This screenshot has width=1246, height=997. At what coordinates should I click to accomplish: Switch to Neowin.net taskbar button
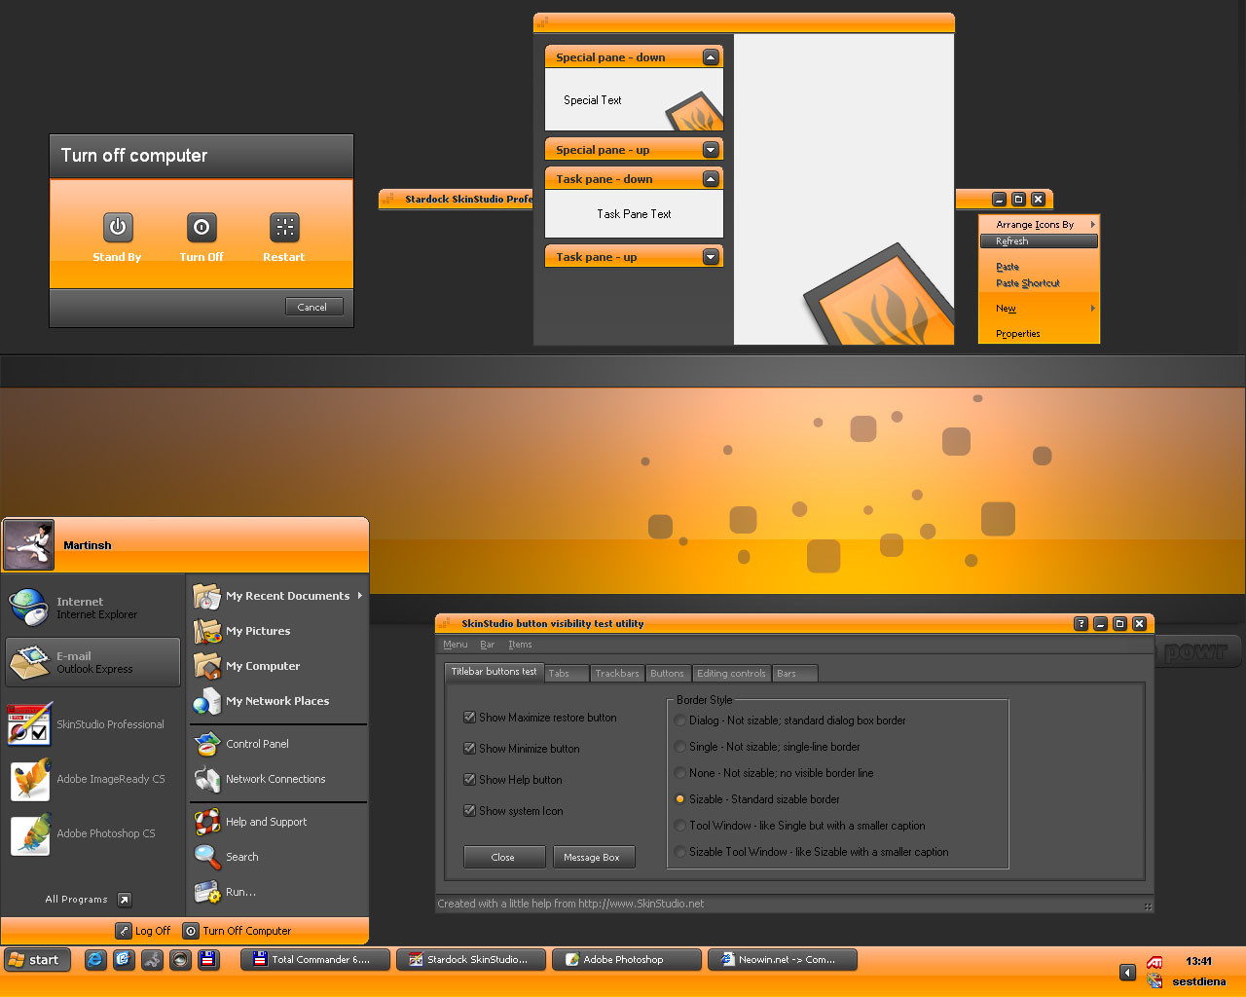pos(783,960)
